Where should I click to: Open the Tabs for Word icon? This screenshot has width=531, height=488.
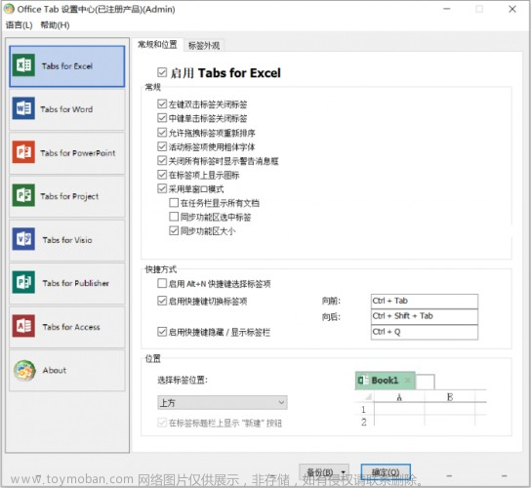pyautogui.click(x=23, y=108)
